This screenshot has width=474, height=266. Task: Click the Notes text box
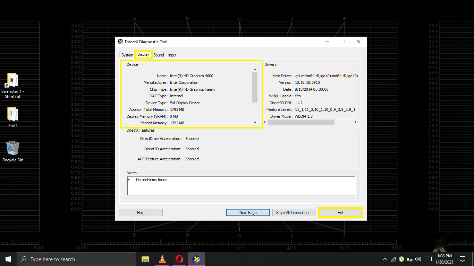pos(241,186)
